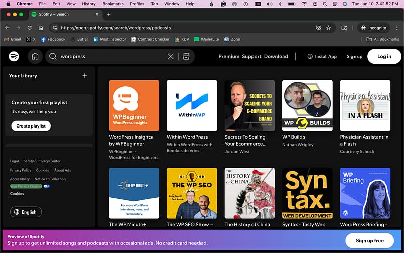The image size is (404, 253).
Task: Open Post Inspector bookmark
Action: [110, 39]
